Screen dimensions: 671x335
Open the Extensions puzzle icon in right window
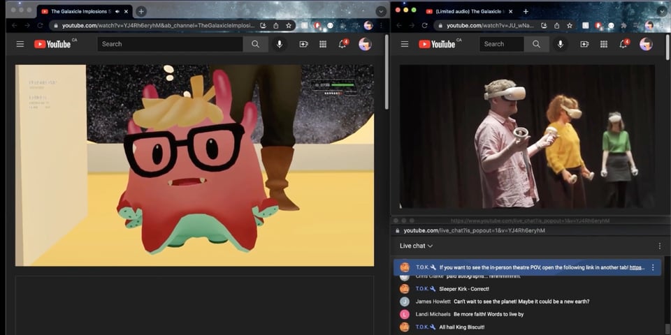(623, 26)
